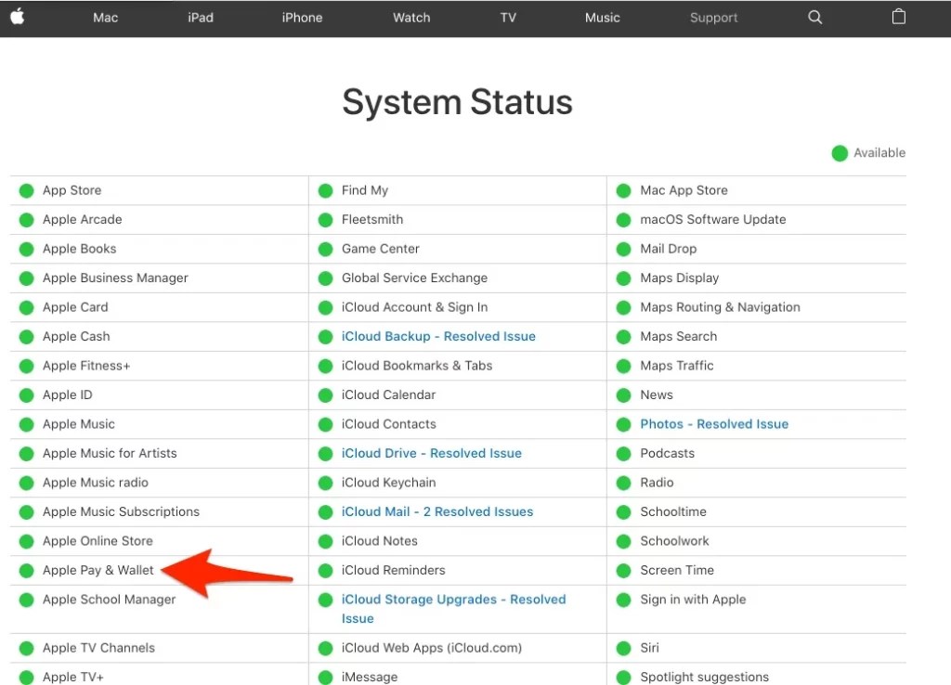The width and height of the screenshot is (951, 685).
Task: Open iCloud Storage Upgrades - Resolved Issue link
Action: pos(453,609)
